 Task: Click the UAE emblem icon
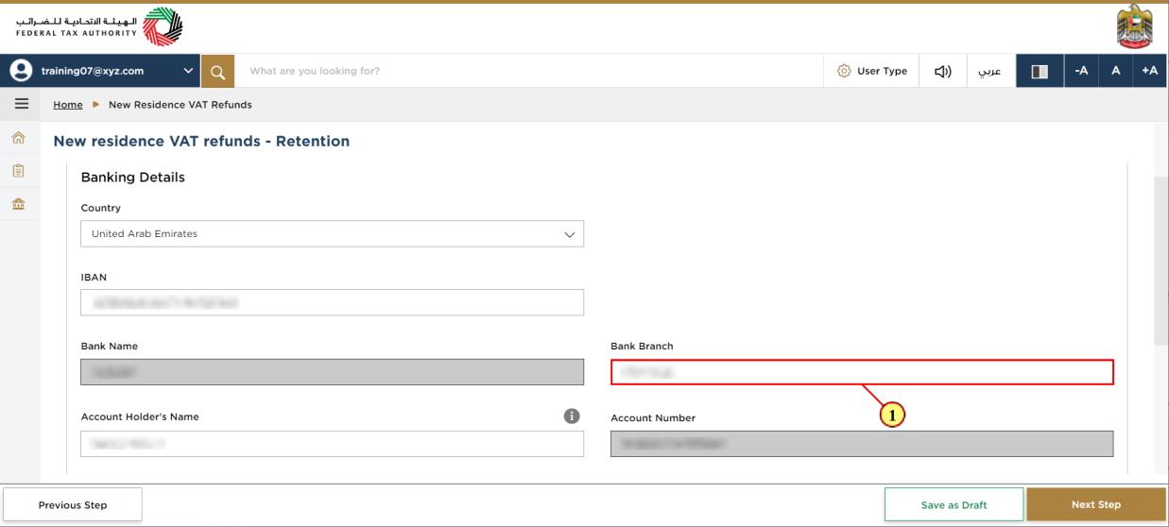coord(1134,26)
